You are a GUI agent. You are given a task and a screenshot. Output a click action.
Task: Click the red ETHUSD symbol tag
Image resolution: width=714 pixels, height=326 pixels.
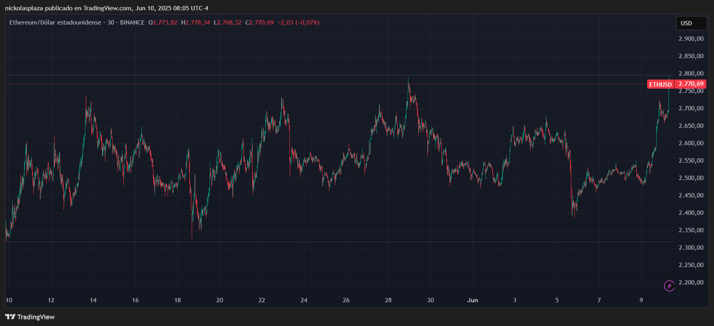660,84
